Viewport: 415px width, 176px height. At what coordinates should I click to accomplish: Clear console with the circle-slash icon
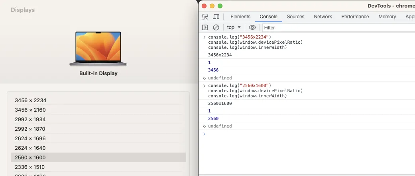click(x=216, y=27)
